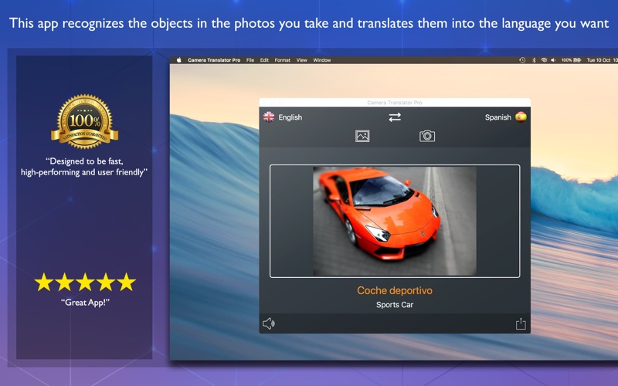
Task: Open the View menu
Action: tap(301, 60)
